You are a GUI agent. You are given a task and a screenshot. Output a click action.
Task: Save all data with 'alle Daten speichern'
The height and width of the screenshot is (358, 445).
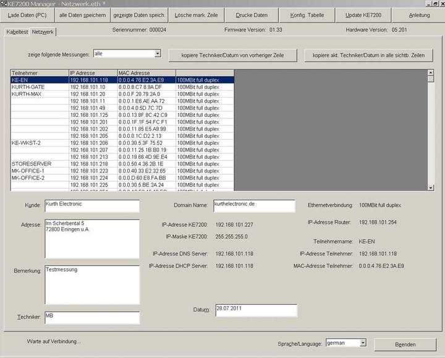[83, 15]
